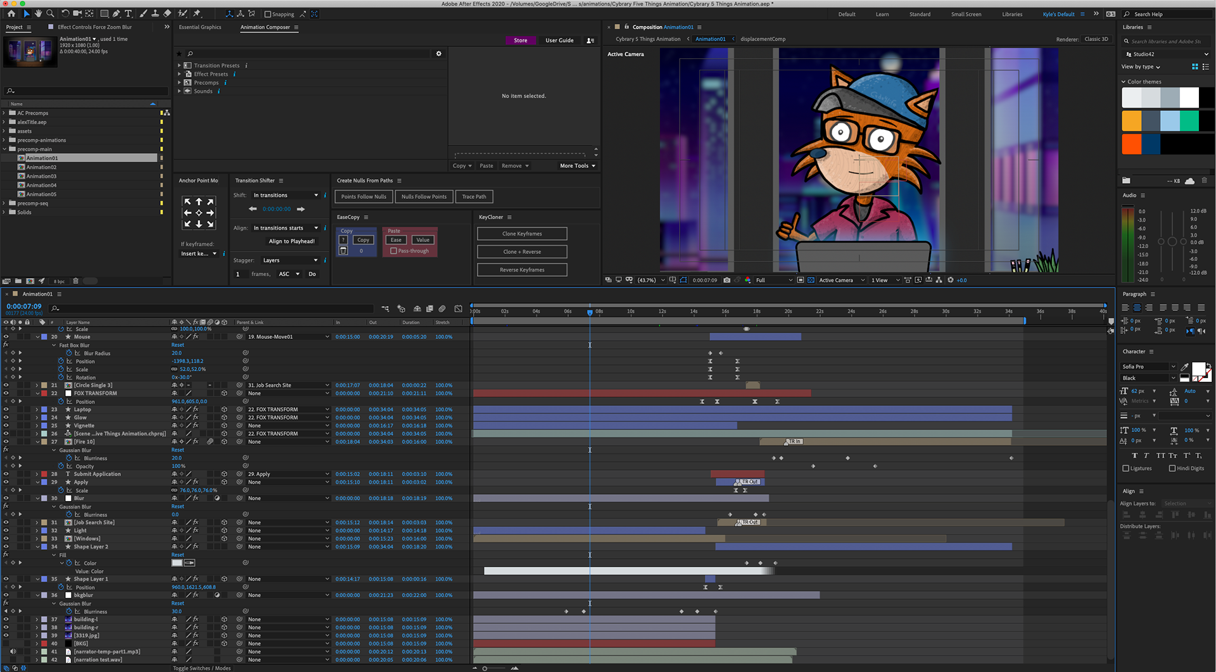Click Points Follow Nulls button
Image resolution: width=1216 pixels, height=672 pixels.
click(364, 197)
